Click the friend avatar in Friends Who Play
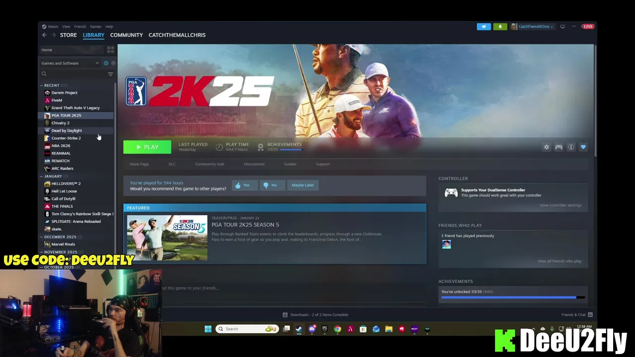Screen dimensions: 635x357 pos(446,244)
